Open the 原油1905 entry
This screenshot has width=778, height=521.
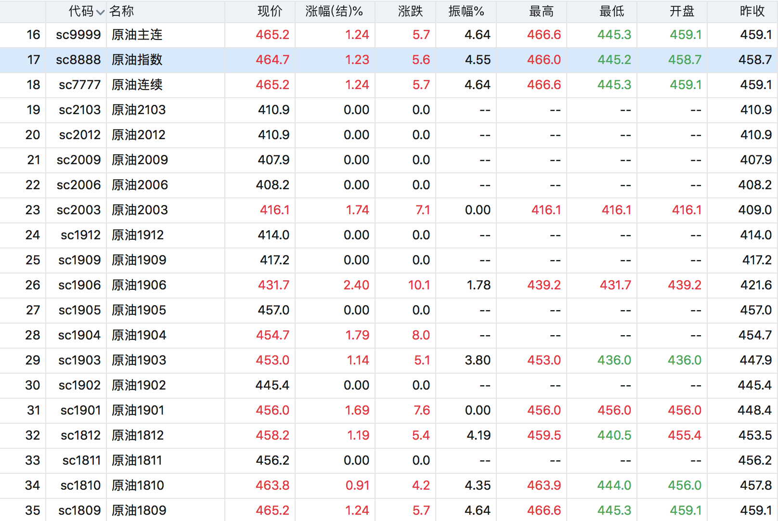pos(139,310)
